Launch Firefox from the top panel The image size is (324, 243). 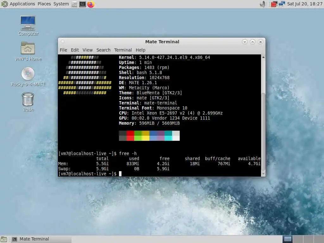coord(91,4)
